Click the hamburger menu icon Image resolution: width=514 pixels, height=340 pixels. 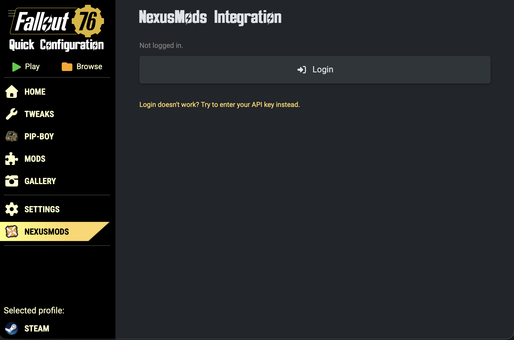coord(11,13)
